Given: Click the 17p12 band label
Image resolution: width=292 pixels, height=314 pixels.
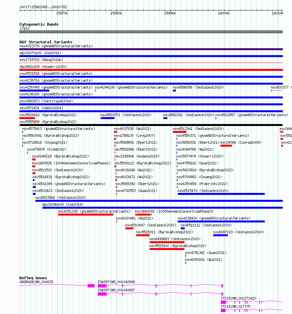Looking at the screenshot, I should coord(25,29).
